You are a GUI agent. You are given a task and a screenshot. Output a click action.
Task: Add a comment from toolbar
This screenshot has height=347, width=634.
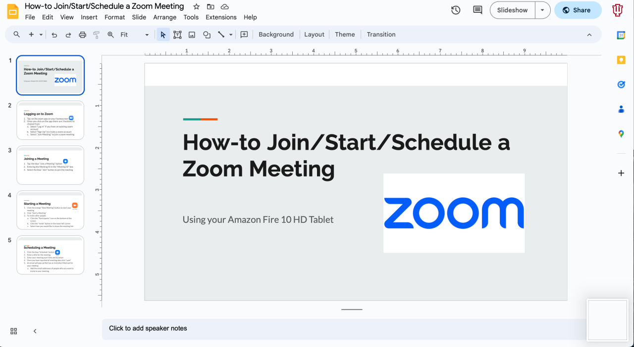point(244,35)
